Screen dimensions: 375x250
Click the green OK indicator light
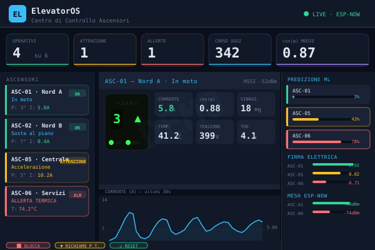coord(111,142)
